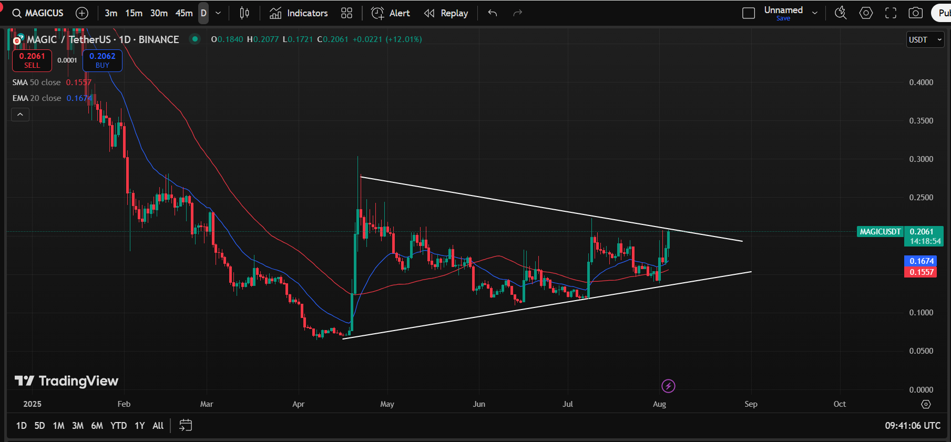Set range to 1M
The height and width of the screenshot is (442, 951).
pos(59,426)
